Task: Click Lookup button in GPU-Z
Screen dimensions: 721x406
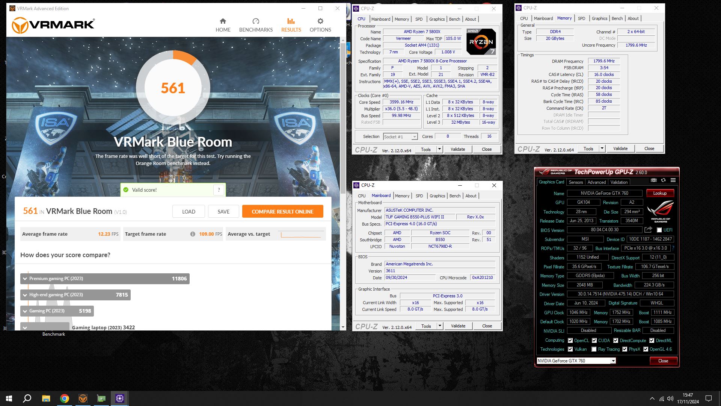Action: (x=660, y=193)
